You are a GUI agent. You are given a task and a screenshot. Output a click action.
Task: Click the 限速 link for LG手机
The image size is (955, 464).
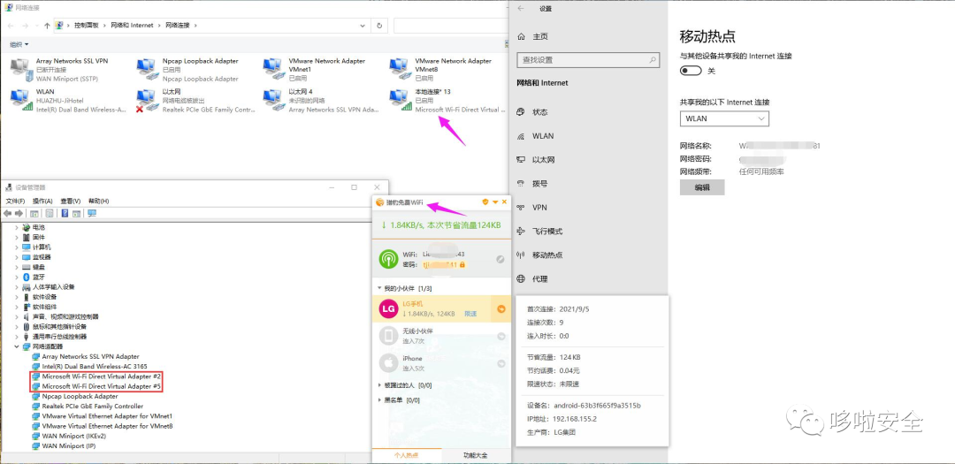tap(470, 314)
